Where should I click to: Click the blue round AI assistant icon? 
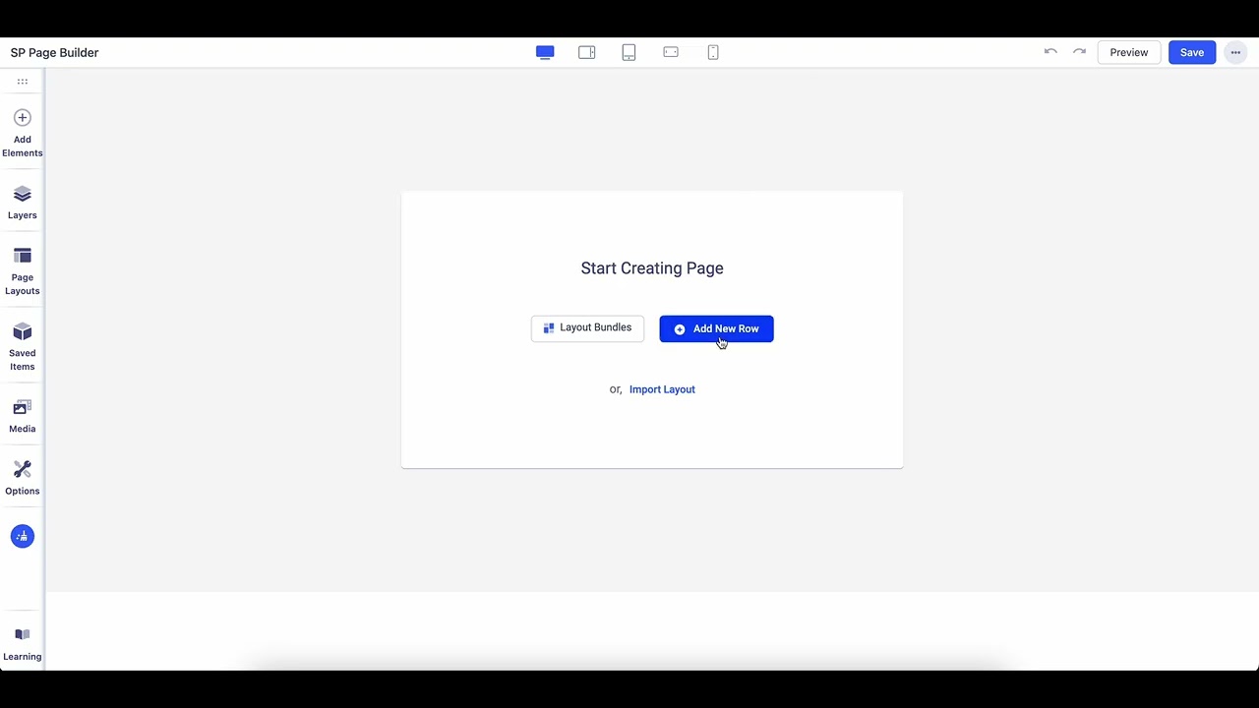pyautogui.click(x=22, y=536)
